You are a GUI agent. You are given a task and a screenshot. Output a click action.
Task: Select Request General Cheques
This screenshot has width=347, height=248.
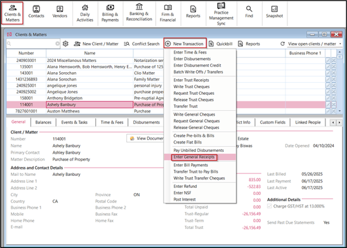pyautogui.click(x=197, y=121)
